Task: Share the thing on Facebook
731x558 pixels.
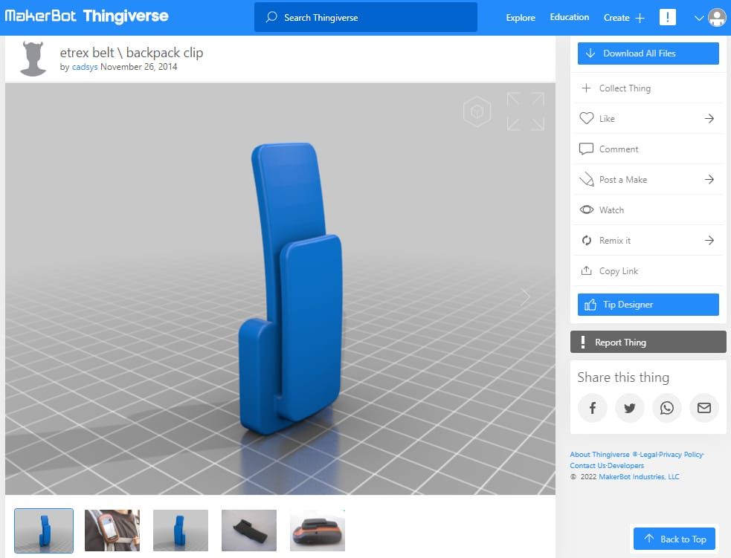Action: click(x=592, y=408)
